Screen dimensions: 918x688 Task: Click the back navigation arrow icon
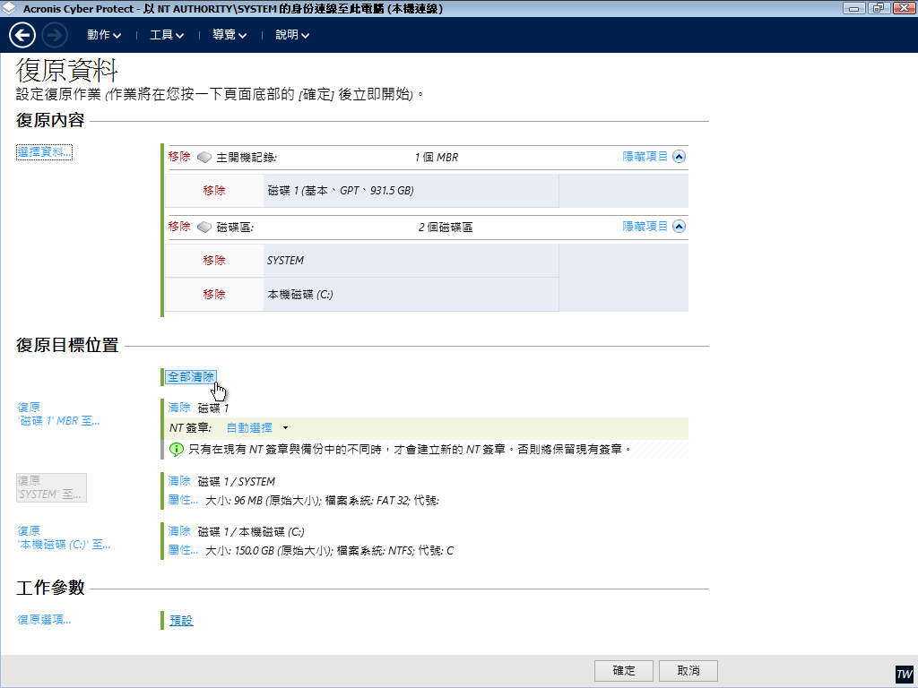[22, 35]
